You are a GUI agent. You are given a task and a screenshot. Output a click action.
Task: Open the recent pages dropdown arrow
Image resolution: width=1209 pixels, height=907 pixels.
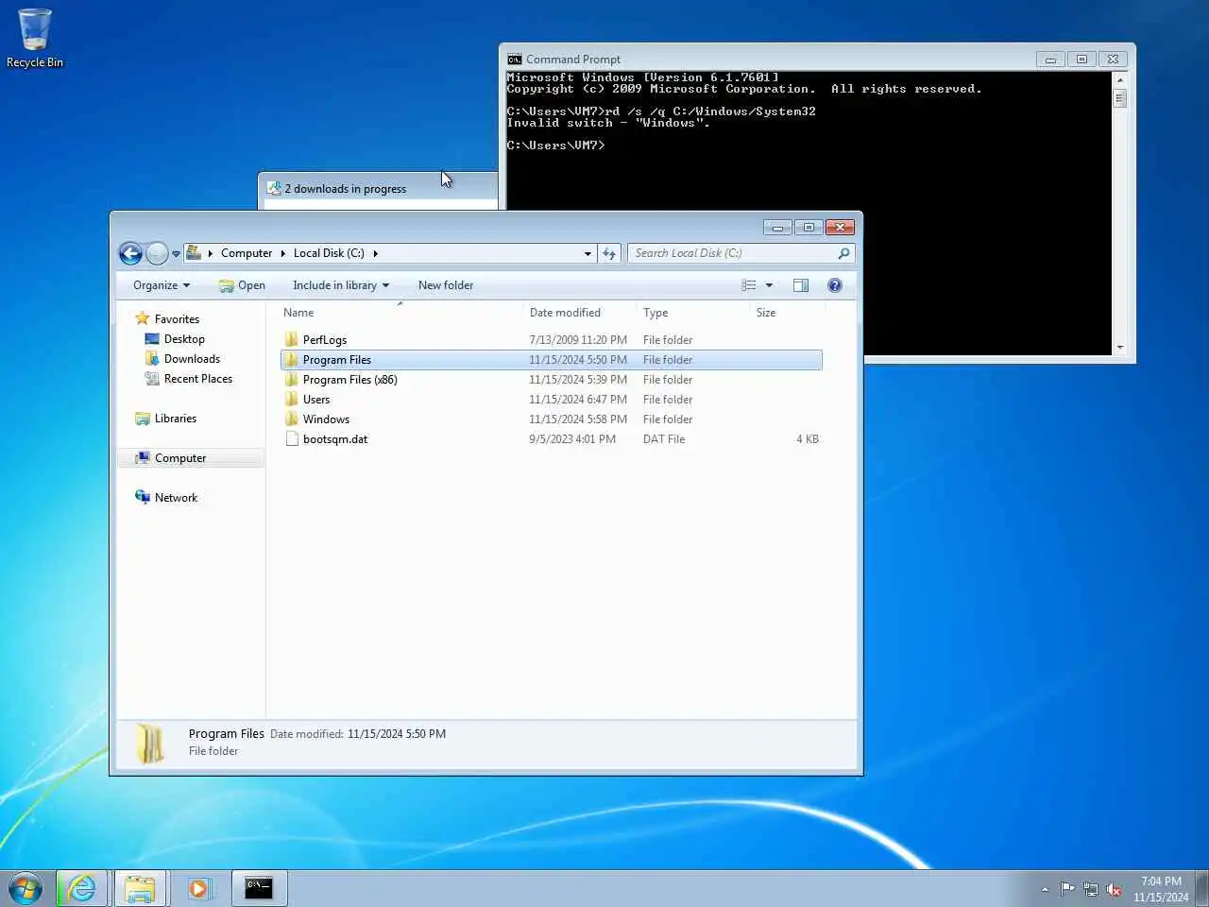pyautogui.click(x=176, y=254)
